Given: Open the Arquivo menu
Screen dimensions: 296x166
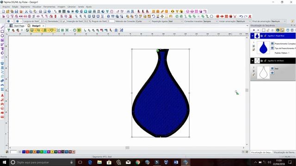Looking at the screenshot, I should [x=6, y=6].
